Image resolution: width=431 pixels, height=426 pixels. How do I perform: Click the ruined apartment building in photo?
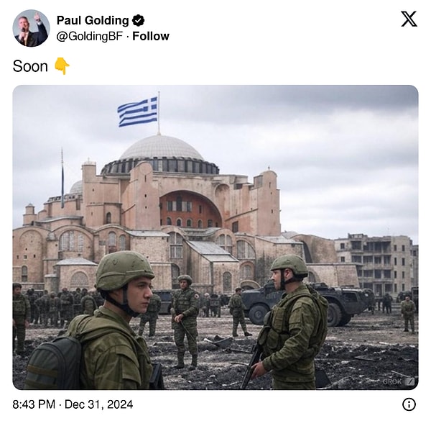375,263
